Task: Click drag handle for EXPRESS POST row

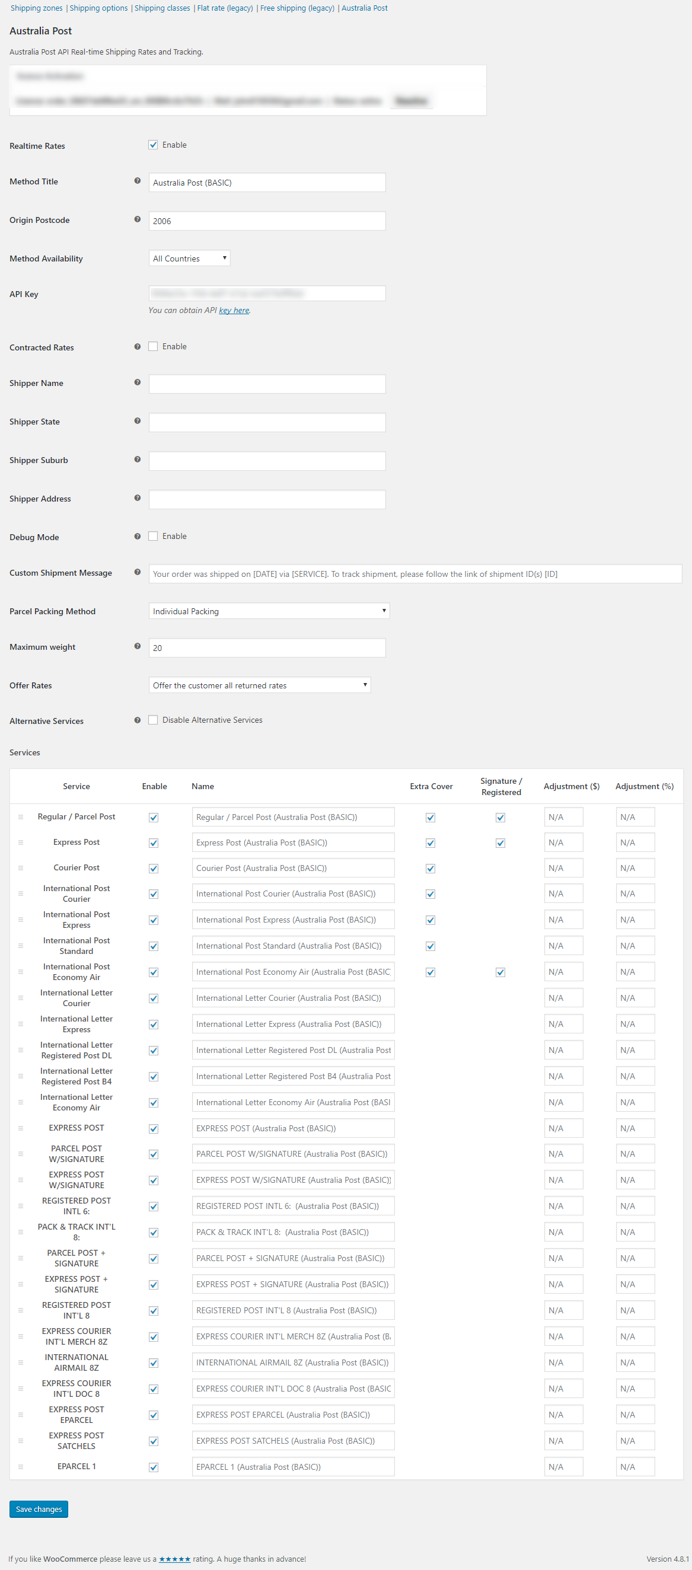Action: coord(21,1128)
